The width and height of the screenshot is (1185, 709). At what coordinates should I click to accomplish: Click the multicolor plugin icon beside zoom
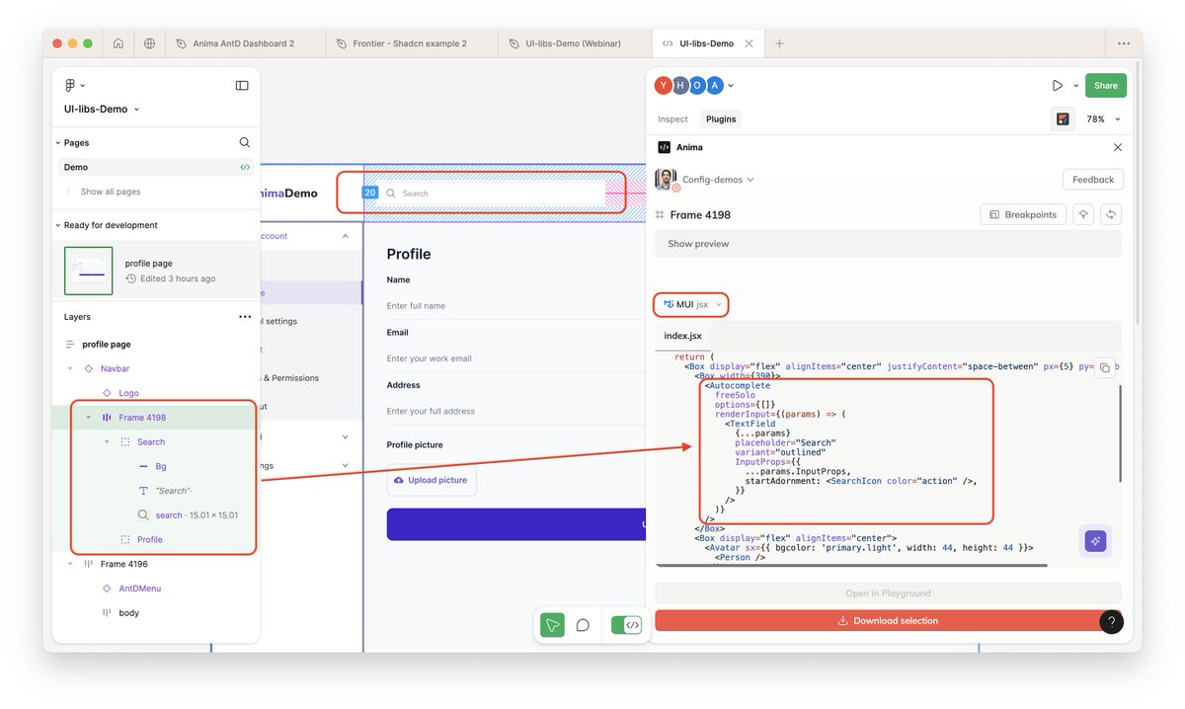tap(1064, 118)
